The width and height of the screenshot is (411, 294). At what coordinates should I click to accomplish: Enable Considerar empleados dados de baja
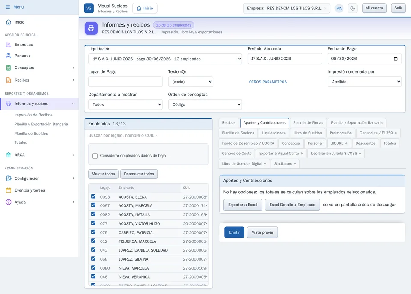pyautogui.click(x=95, y=156)
